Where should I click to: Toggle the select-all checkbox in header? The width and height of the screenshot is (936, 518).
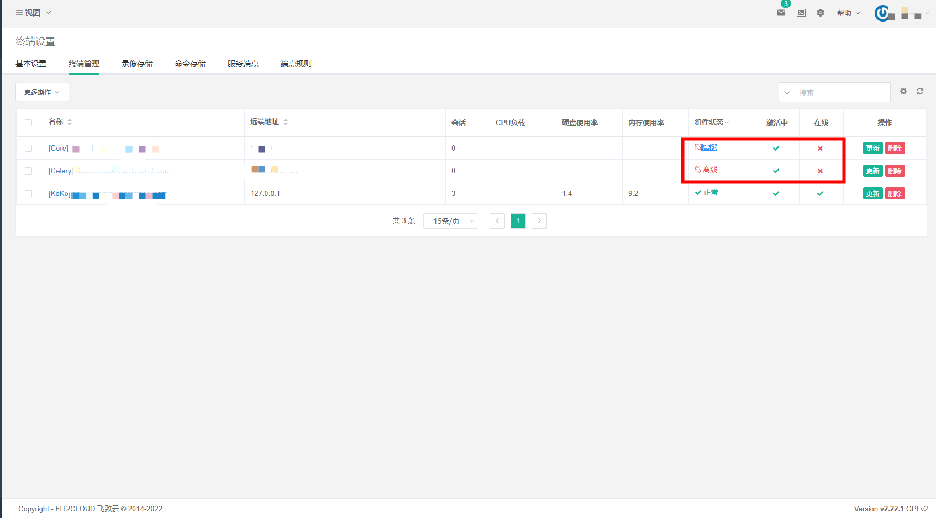coord(29,123)
